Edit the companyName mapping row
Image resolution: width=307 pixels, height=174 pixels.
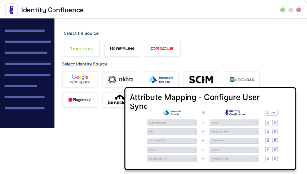267,141
